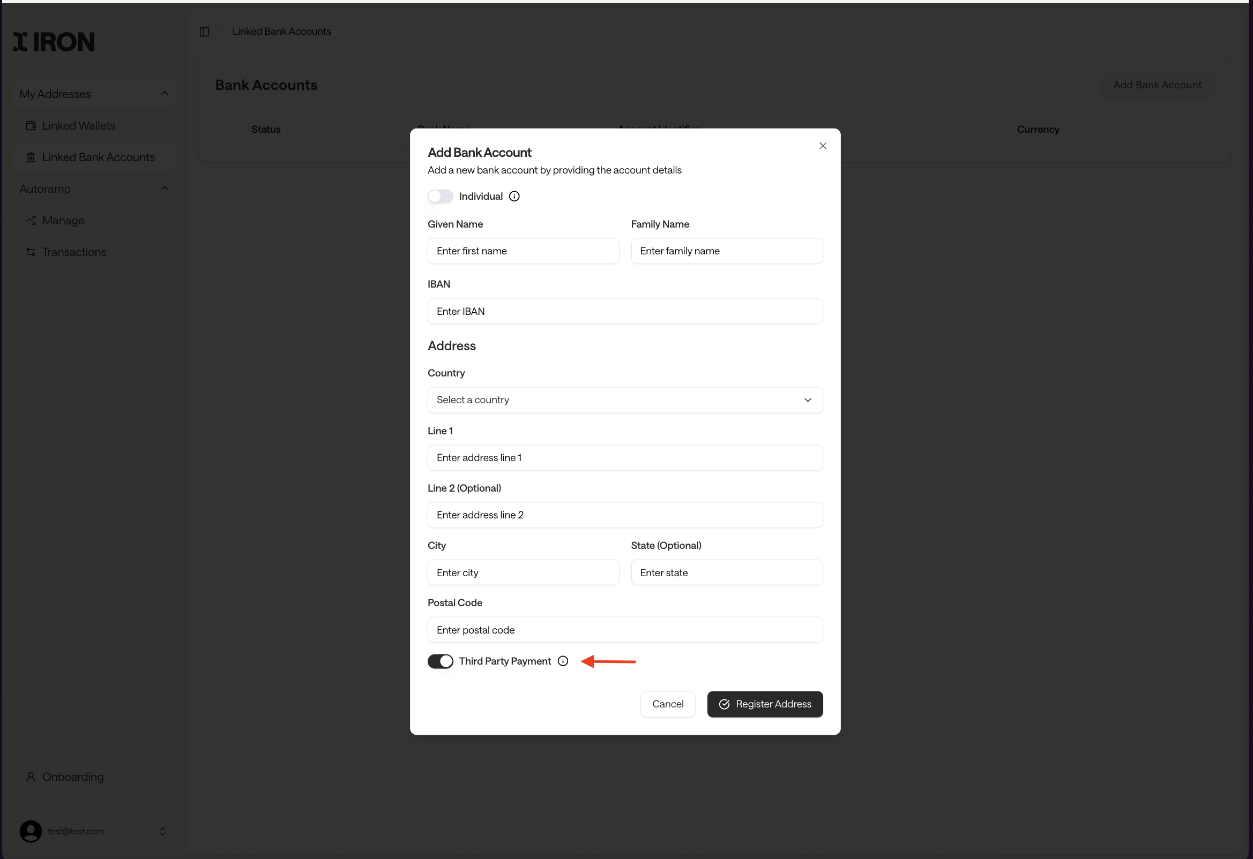Click the sidebar collapse panel icon
Image resolution: width=1253 pixels, height=859 pixels.
[204, 32]
